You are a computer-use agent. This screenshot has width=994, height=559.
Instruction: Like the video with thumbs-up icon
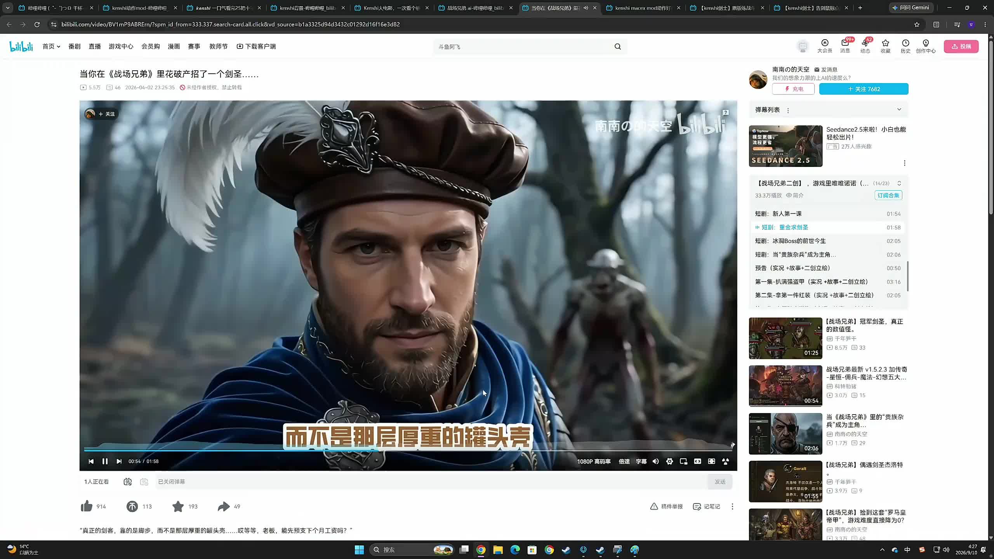pos(87,506)
